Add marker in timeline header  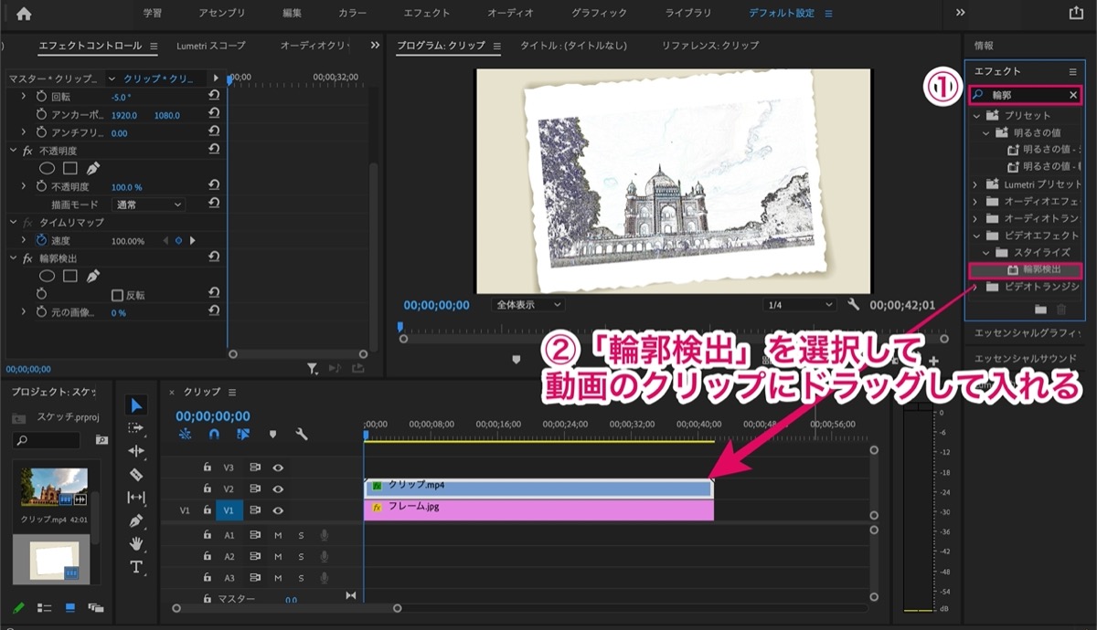(272, 435)
